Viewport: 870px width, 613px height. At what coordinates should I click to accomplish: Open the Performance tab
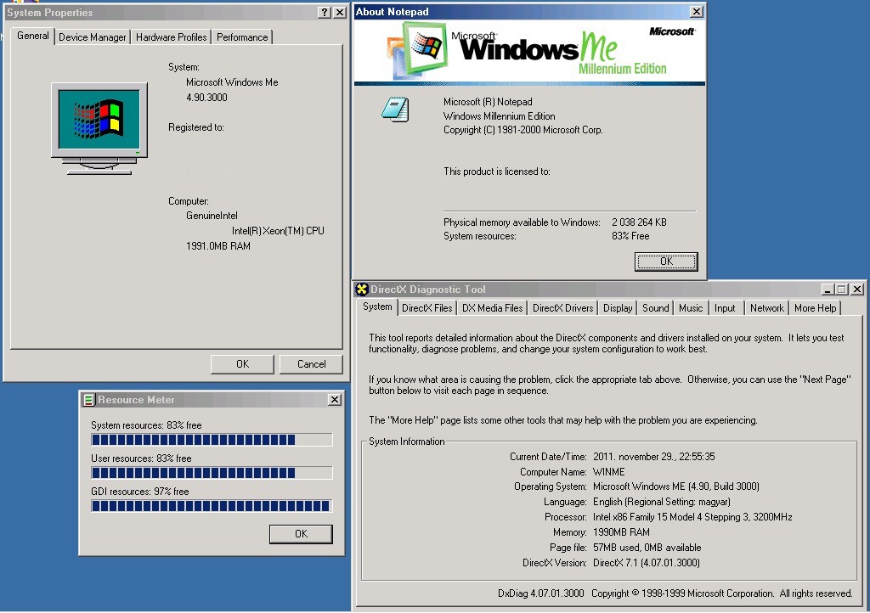point(242,37)
